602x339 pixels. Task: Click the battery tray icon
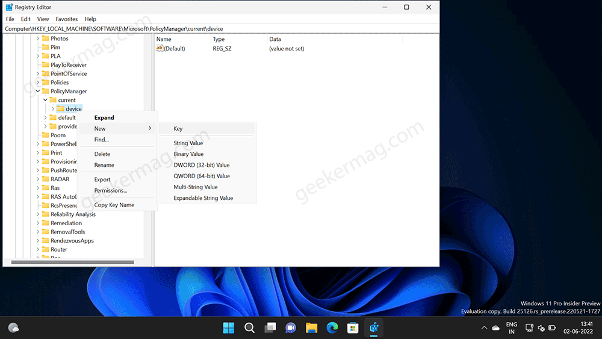[552, 328]
